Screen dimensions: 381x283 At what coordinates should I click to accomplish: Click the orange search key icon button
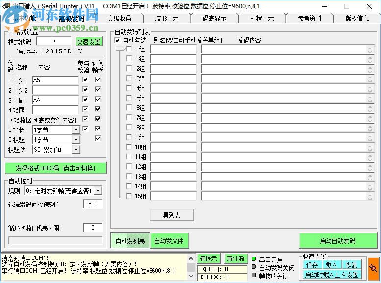coord(374,269)
